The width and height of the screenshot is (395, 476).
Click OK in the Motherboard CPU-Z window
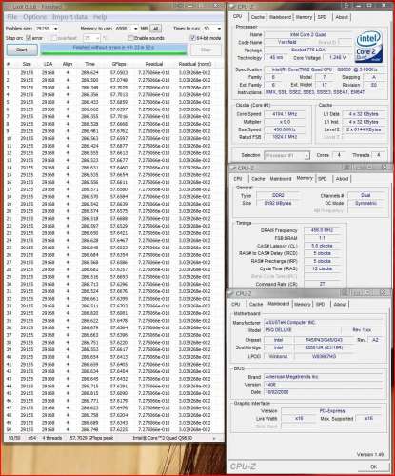click(x=373, y=466)
